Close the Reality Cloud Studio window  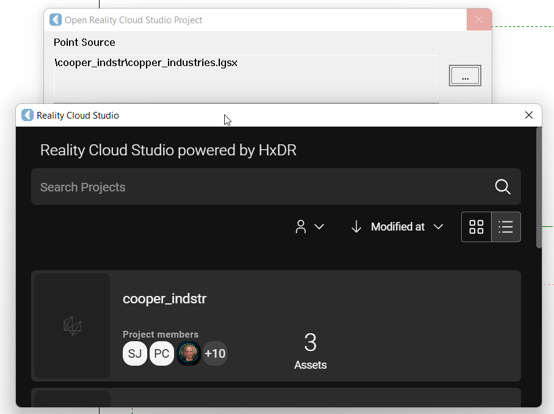click(x=529, y=115)
